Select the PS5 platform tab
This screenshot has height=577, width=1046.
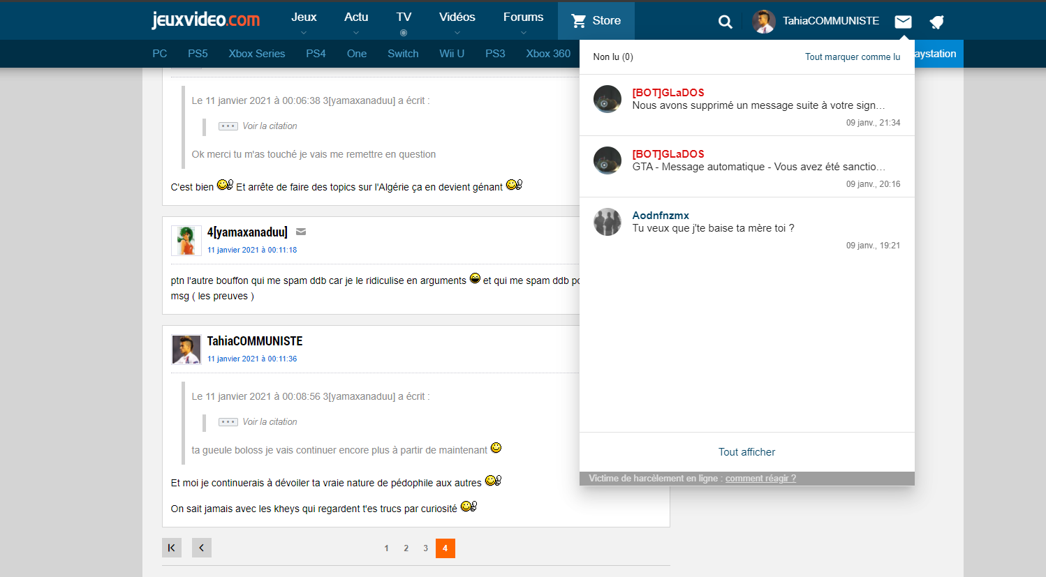tap(198, 54)
